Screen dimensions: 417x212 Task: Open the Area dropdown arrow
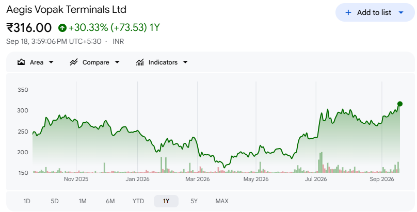[x=51, y=62]
